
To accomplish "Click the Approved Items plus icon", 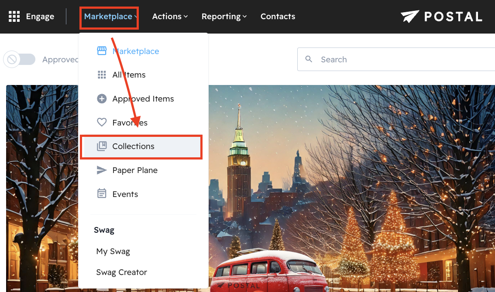I will 102,99.
